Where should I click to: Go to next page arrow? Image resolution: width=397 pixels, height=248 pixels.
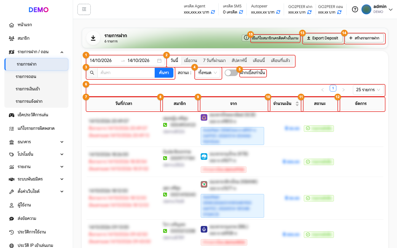click(x=344, y=90)
